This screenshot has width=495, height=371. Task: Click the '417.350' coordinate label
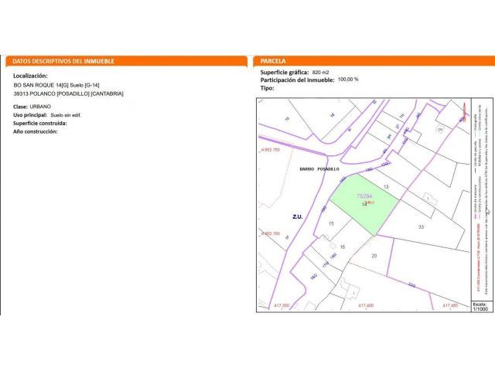tap(282, 306)
